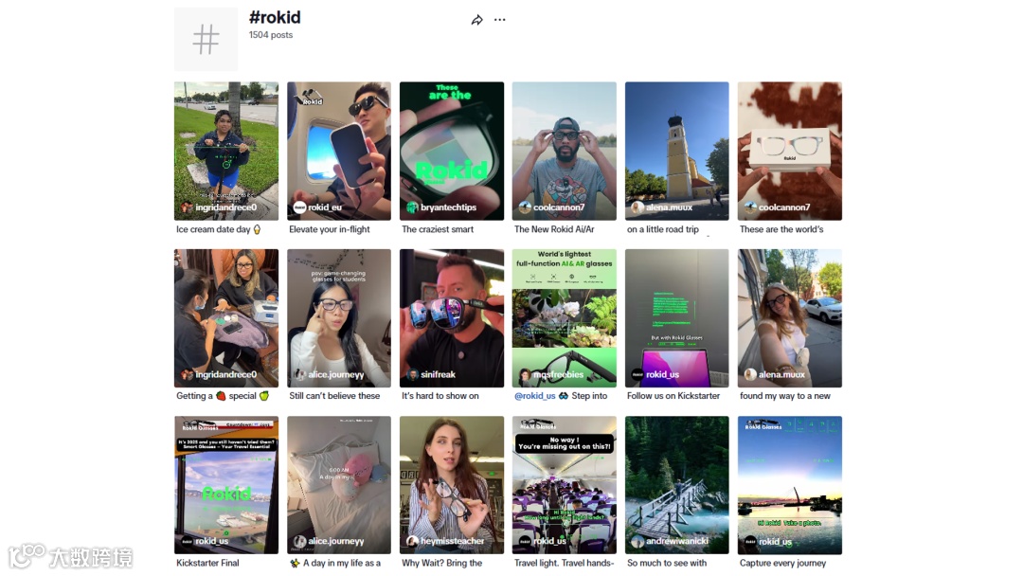1023x576 pixels.
Task: Open Kickstarter Final countdown video
Action: [226, 485]
